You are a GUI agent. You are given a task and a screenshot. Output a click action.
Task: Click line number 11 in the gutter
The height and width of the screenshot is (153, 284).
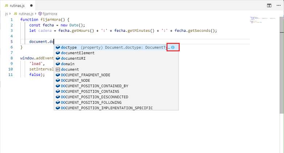11,75
